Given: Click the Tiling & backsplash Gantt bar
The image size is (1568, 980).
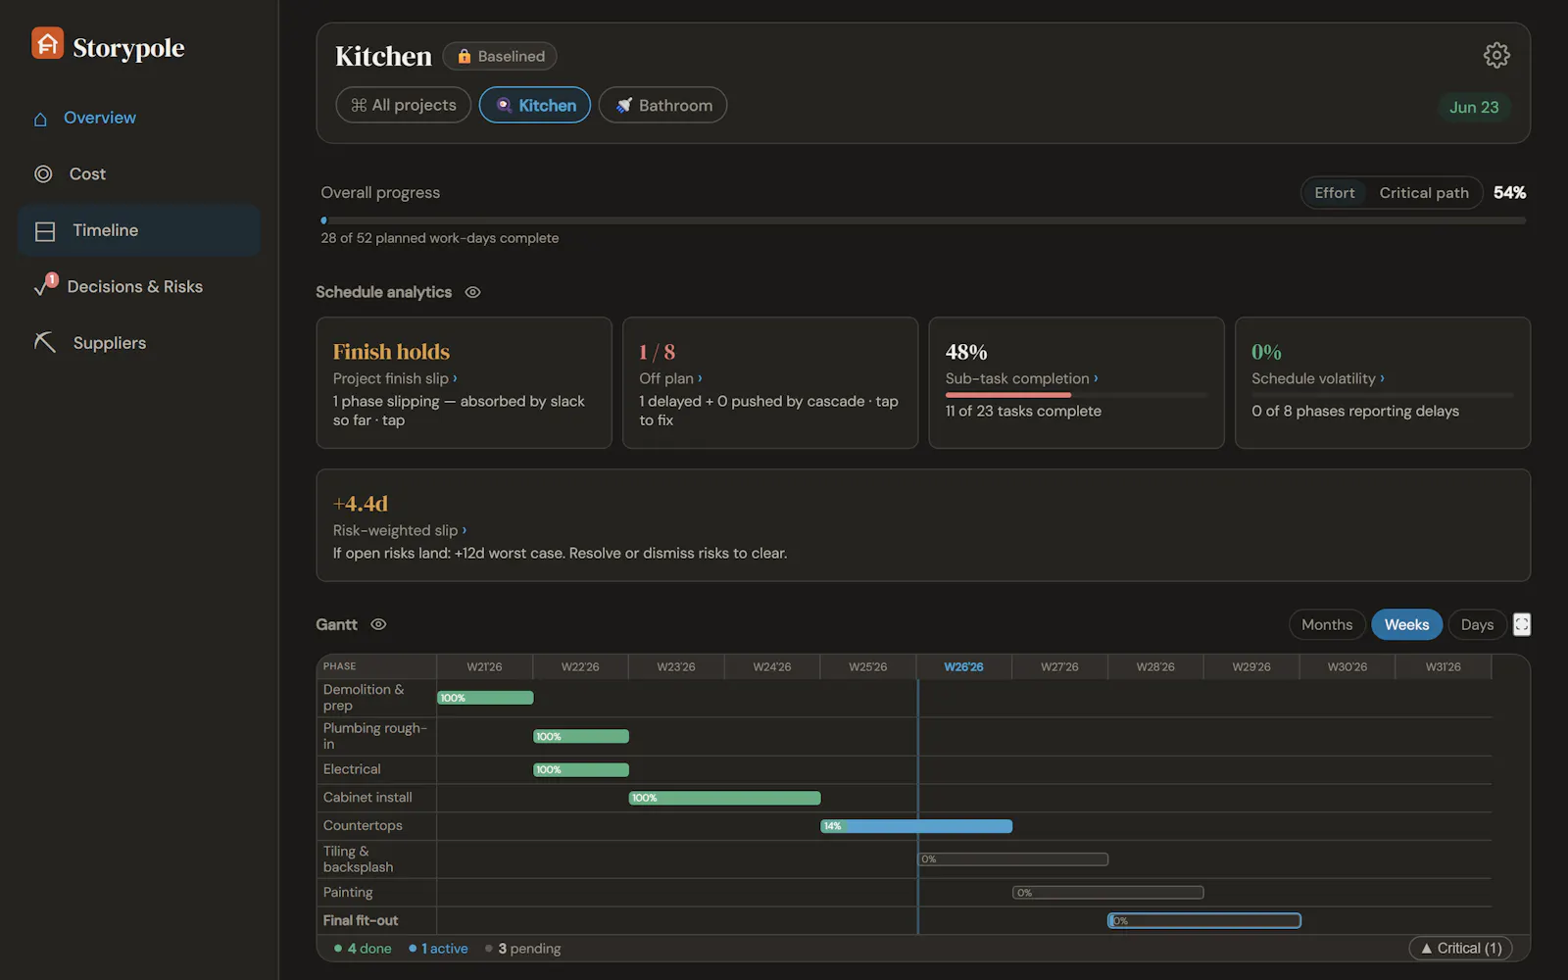Looking at the screenshot, I should click(x=1012, y=859).
